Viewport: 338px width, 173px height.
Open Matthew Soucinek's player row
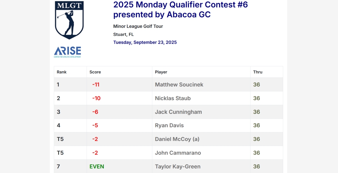(x=179, y=85)
